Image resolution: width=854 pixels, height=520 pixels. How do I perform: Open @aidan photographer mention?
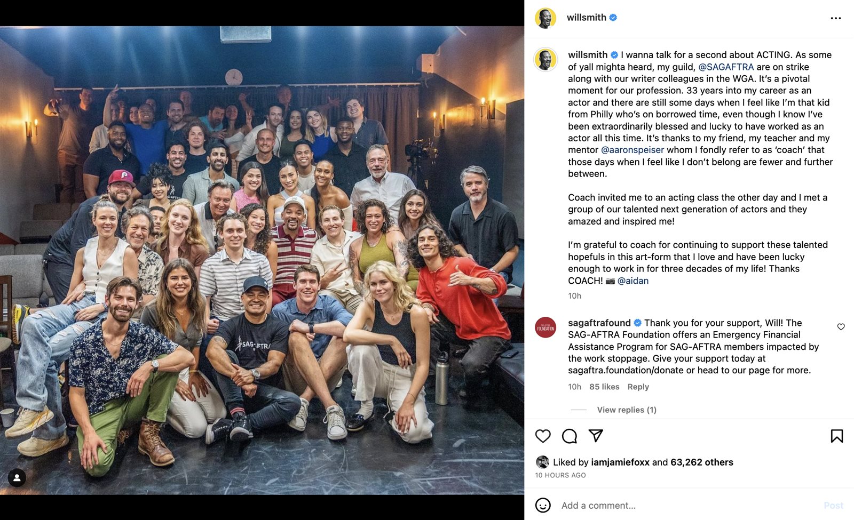coord(633,281)
